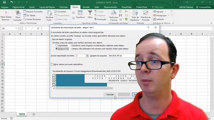Screen dimensions: 214x120
Task: Switch to the Desenvolvedor tab
Action: pos(110,7)
